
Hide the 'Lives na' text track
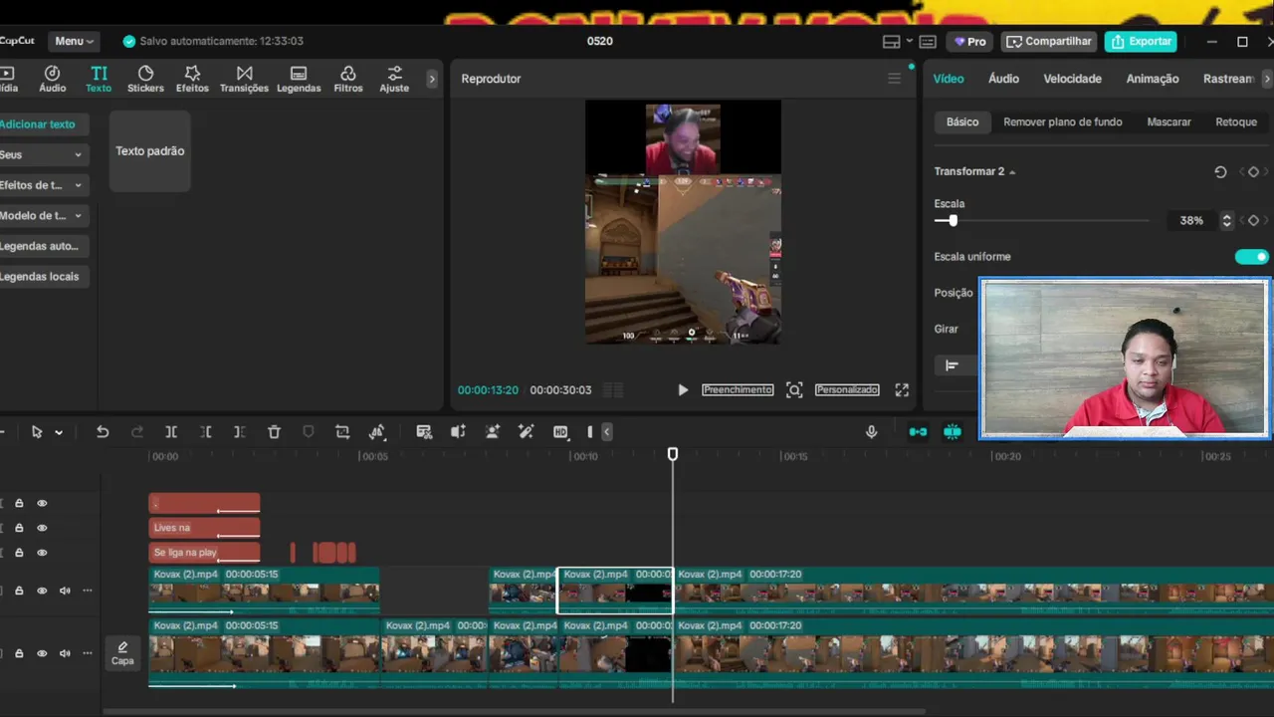point(42,528)
